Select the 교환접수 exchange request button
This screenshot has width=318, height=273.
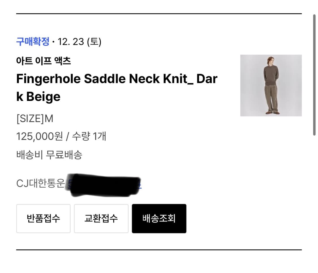point(101,218)
